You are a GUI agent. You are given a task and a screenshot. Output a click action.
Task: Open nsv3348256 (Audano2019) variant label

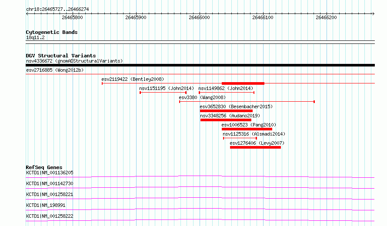tap(230, 116)
